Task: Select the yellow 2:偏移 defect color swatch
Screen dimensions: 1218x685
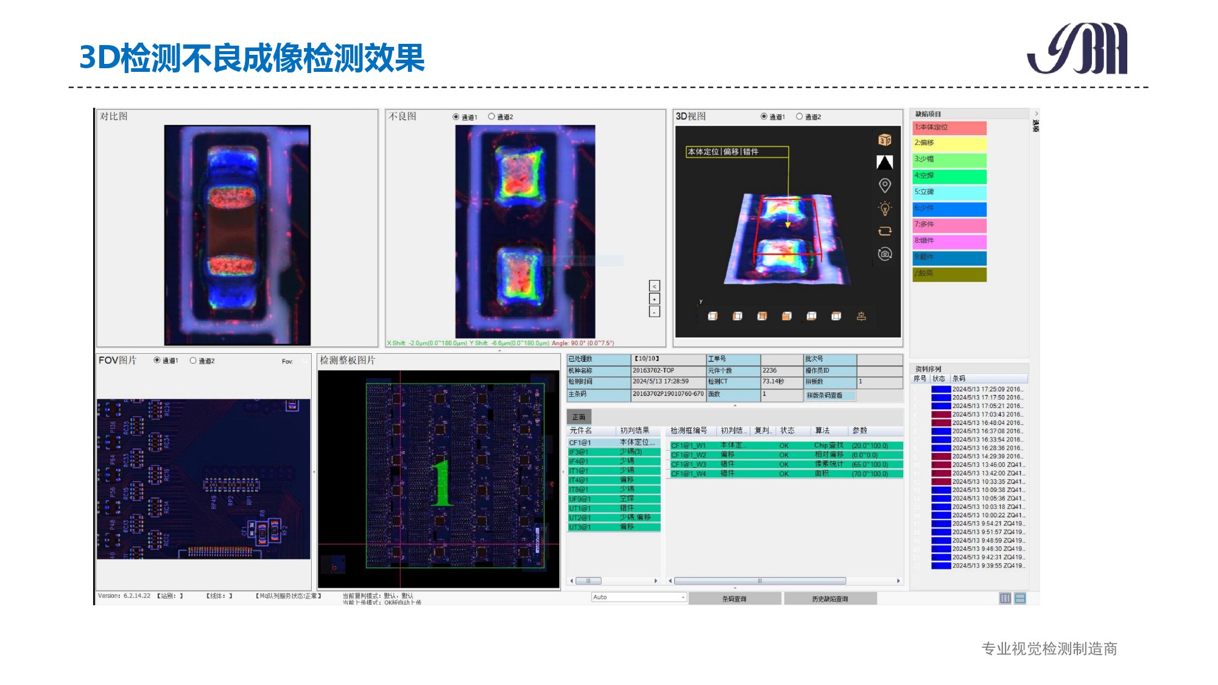Action: coord(949,143)
